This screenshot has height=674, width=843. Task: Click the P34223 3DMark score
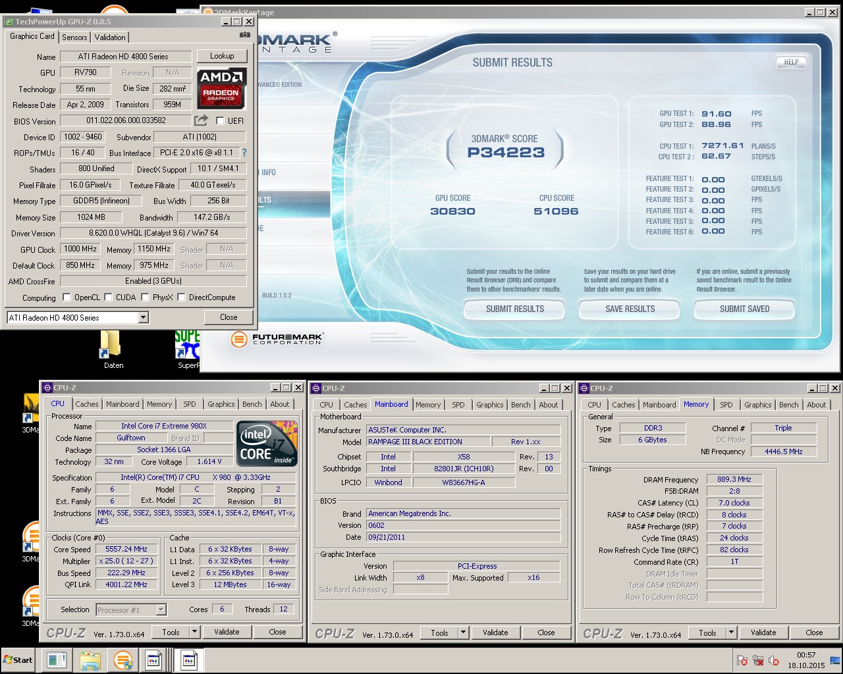pos(506,153)
